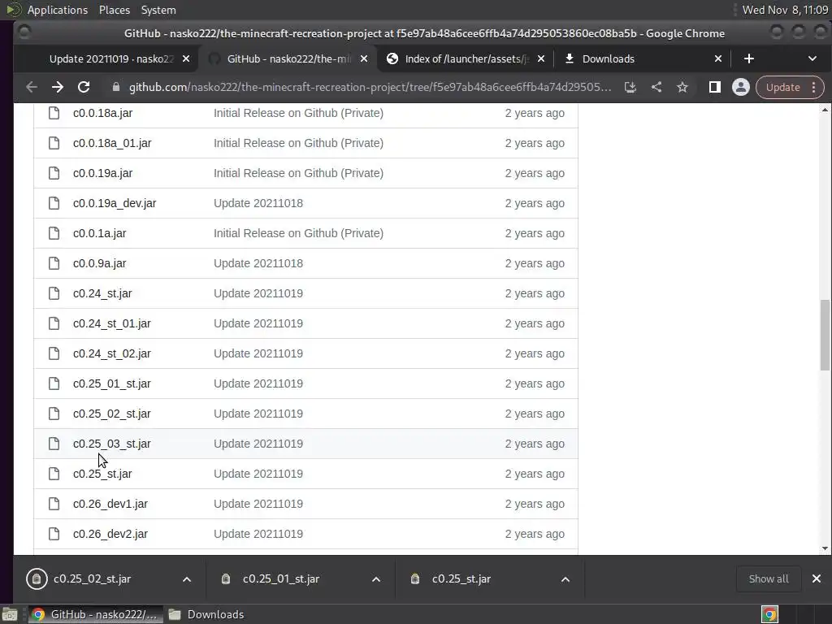This screenshot has width=832, height=624.
Task: Share this page via share icon
Action: coord(656,87)
